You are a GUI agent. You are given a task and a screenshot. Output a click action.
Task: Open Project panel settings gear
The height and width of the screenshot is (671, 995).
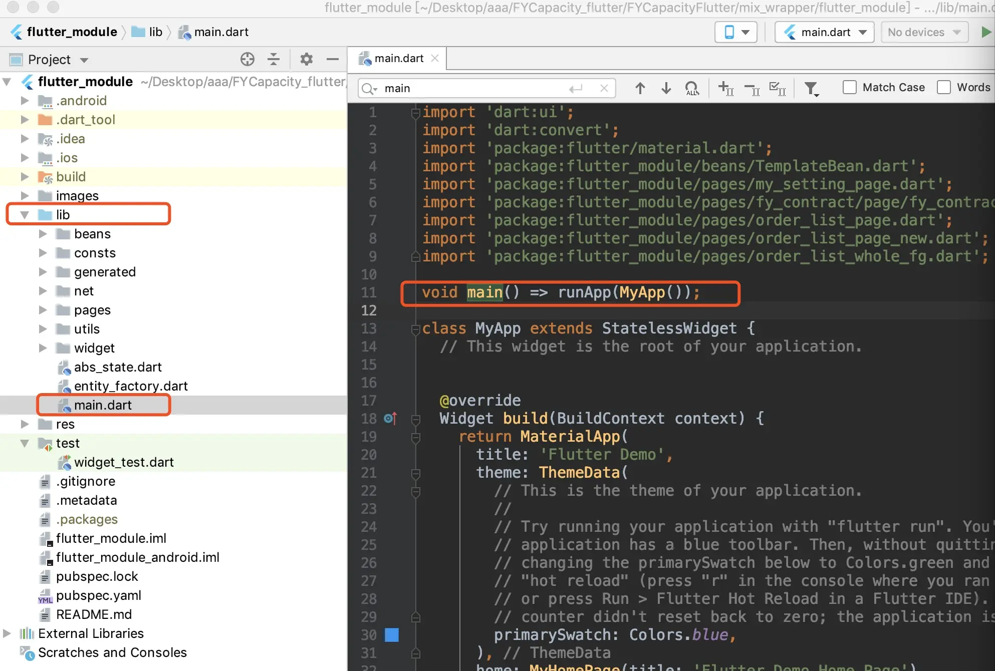tap(306, 60)
